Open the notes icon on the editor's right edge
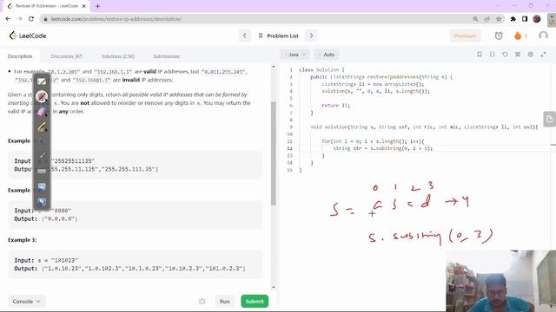Image resolution: width=556 pixels, height=312 pixels. tap(549, 120)
